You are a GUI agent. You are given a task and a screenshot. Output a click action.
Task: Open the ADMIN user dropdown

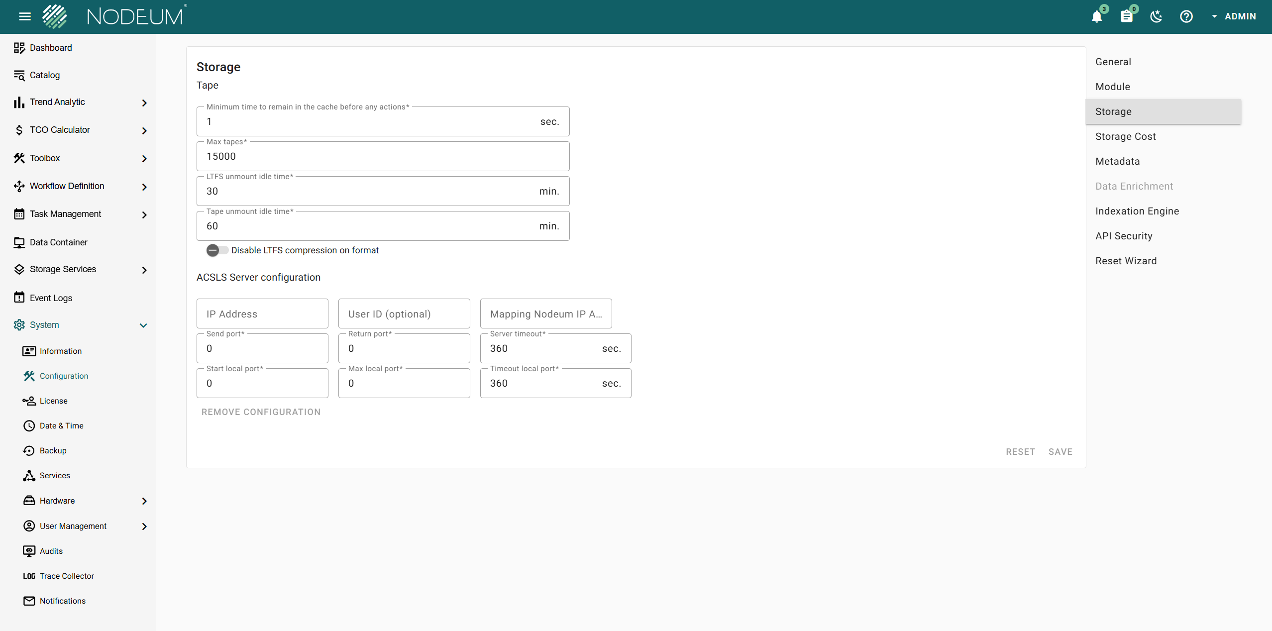pyautogui.click(x=1233, y=17)
